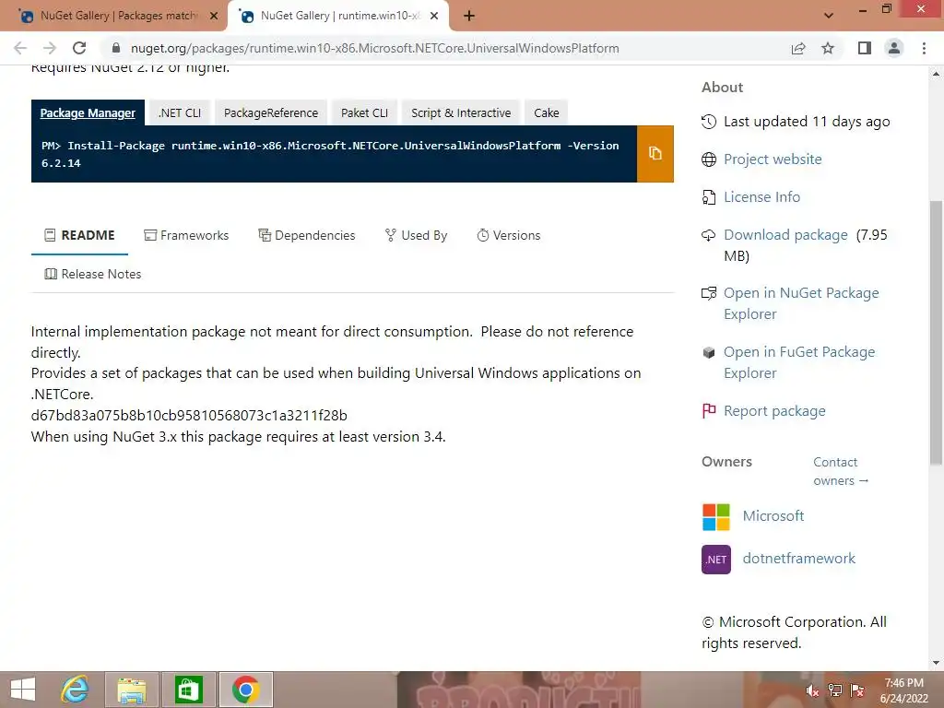944x708 pixels.
Task: Switch to the Cake tab
Action: [546, 112]
